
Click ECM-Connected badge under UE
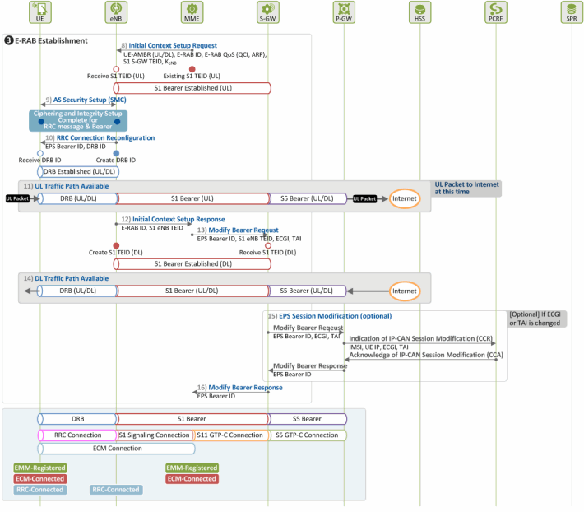(39, 479)
